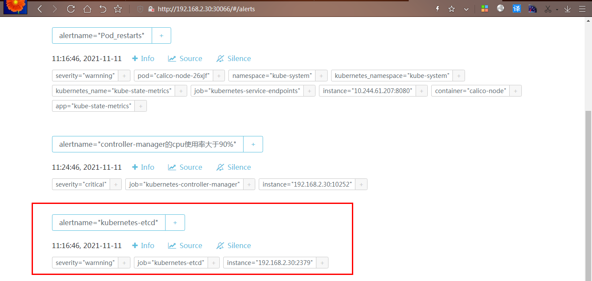
Task: Silence the controller-manager cpu alert
Action: point(234,167)
